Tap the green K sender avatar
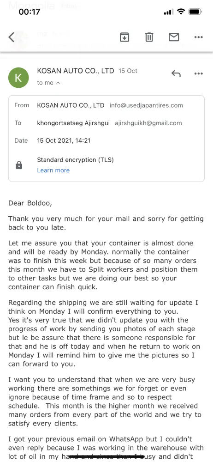Image resolution: width=213 pixels, height=462 pixels. click(x=18, y=78)
